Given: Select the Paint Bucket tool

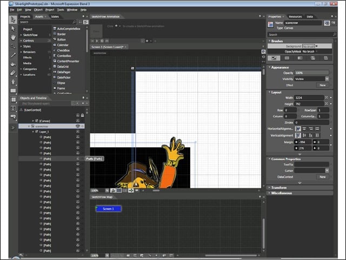Looking at the screenshot, I should pyautogui.click(x=13, y=64).
